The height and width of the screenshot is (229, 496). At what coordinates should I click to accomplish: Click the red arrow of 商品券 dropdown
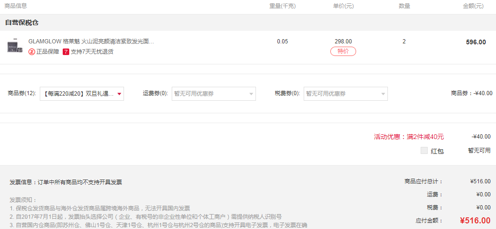pyautogui.click(x=119, y=94)
